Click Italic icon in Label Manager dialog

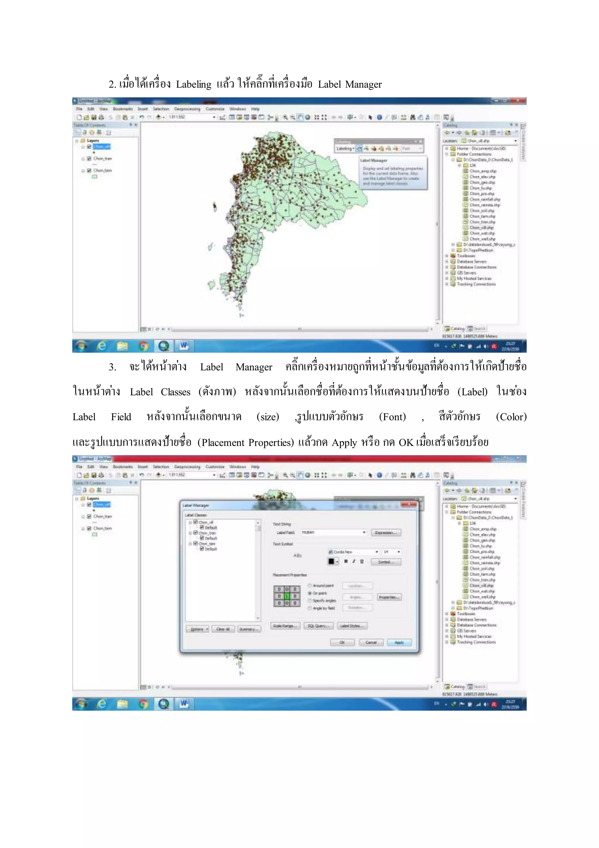[354, 561]
